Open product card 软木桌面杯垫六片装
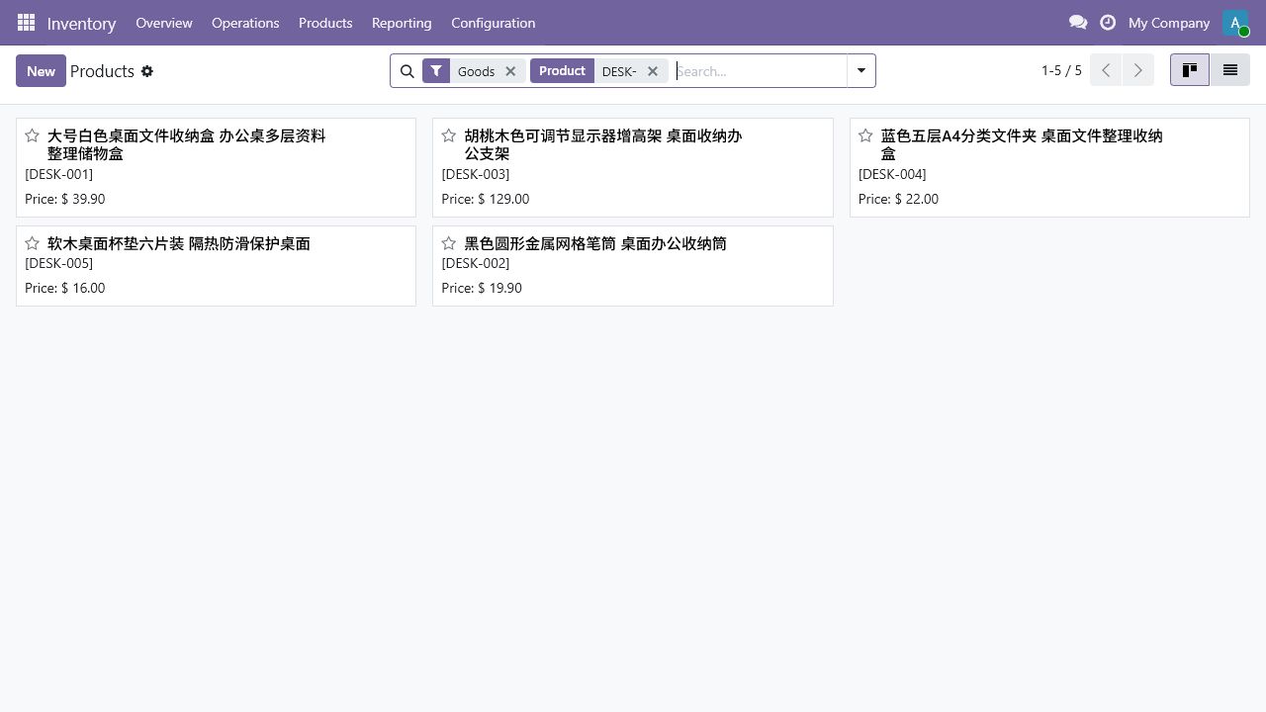The width and height of the screenshot is (1266, 712). point(216,266)
